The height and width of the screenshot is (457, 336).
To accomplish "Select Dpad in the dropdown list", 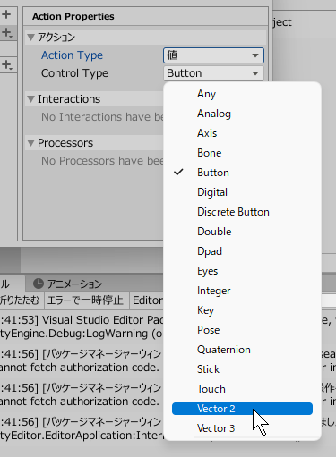I will point(242,251).
